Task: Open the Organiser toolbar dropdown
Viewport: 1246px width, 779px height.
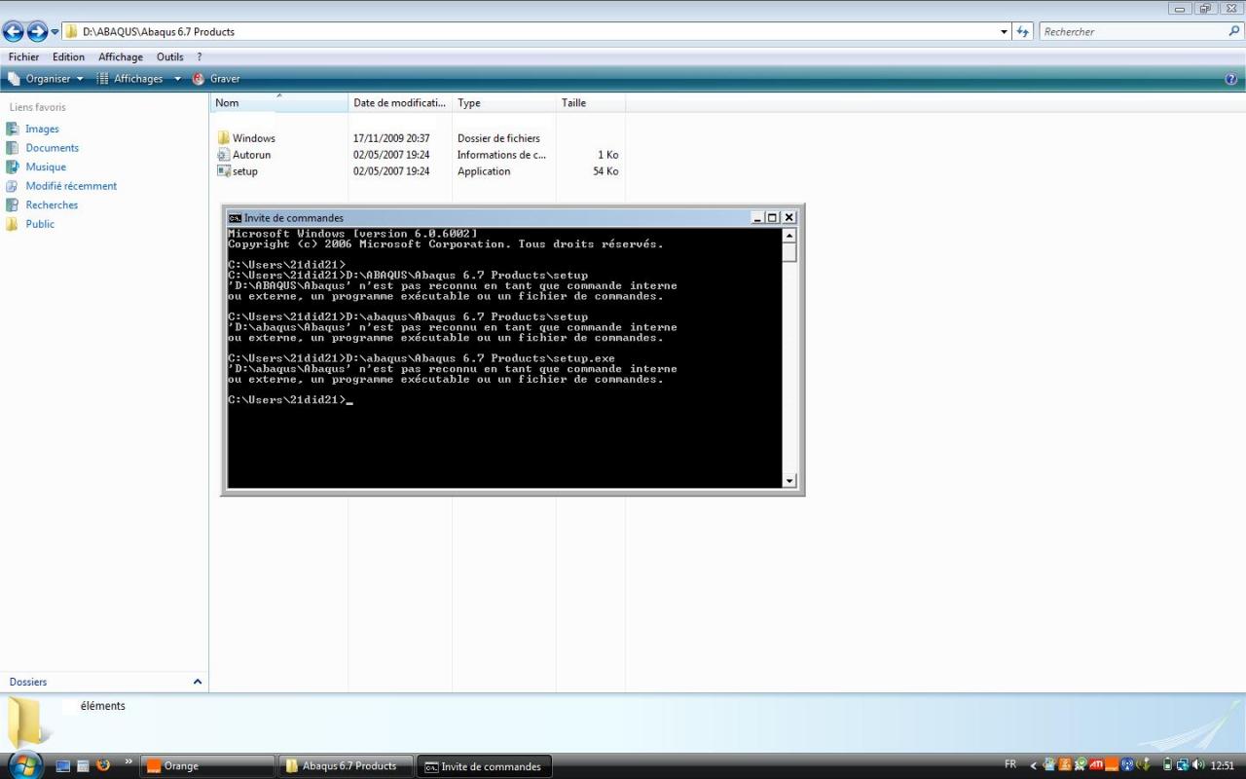Action: 46,79
